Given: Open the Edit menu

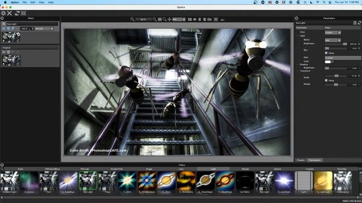Looking at the screenshot, I should [x=33, y=2].
